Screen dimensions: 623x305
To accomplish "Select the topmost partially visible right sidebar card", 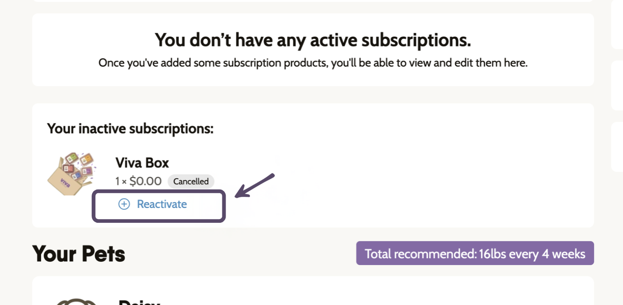I will coord(617,25).
